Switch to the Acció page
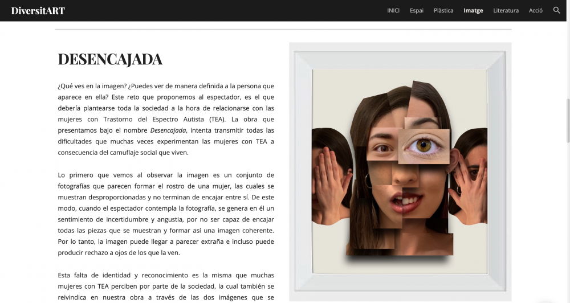This screenshot has width=570, height=303. click(x=536, y=10)
